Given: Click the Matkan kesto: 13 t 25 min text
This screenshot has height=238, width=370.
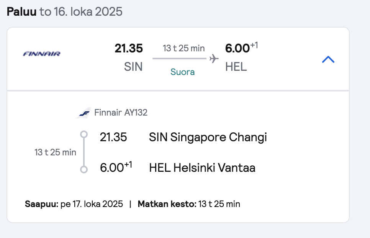Looking at the screenshot, I should pos(189,204).
